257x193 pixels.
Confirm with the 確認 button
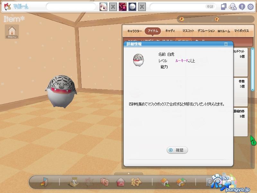point(177,150)
